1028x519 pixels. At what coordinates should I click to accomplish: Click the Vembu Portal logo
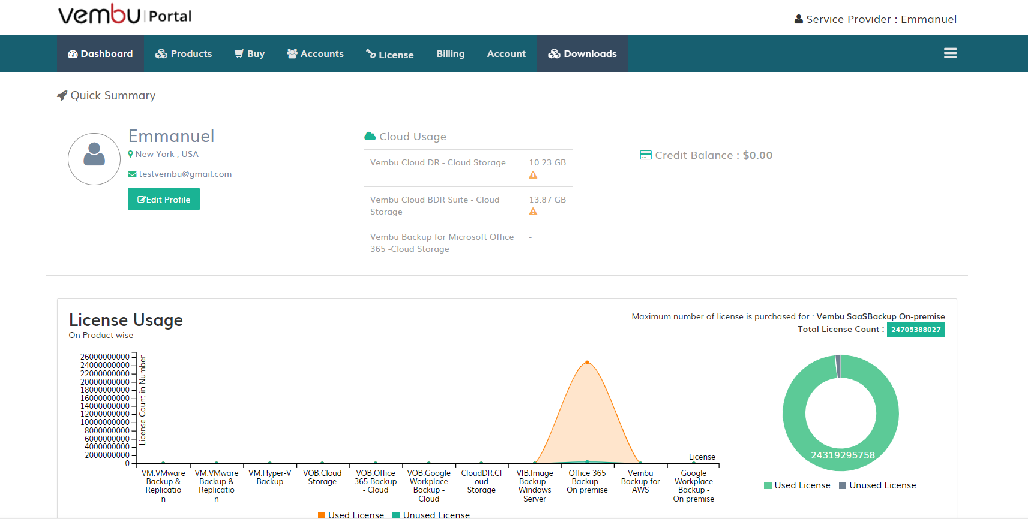click(x=125, y=14)
